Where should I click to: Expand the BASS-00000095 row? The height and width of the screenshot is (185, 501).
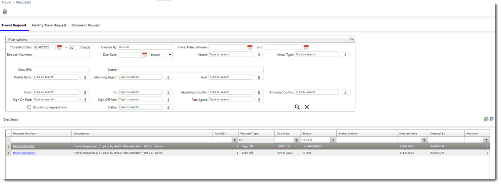click(8, 146)
